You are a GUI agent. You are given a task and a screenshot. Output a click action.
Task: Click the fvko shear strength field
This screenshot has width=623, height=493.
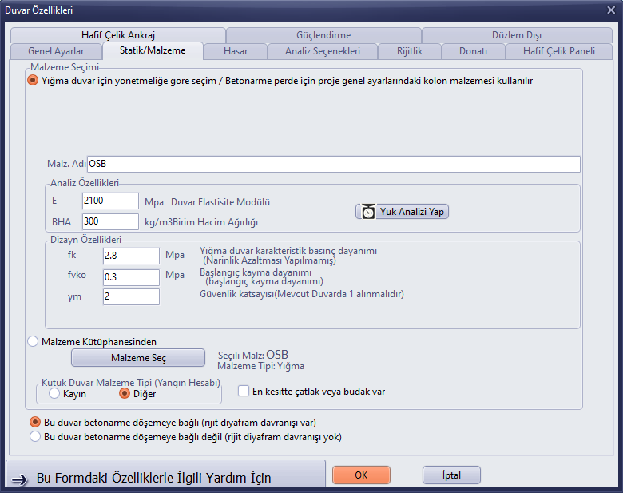(x=131, y=277)
